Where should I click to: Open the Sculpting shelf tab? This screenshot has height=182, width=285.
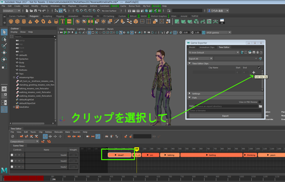point(47,16)
